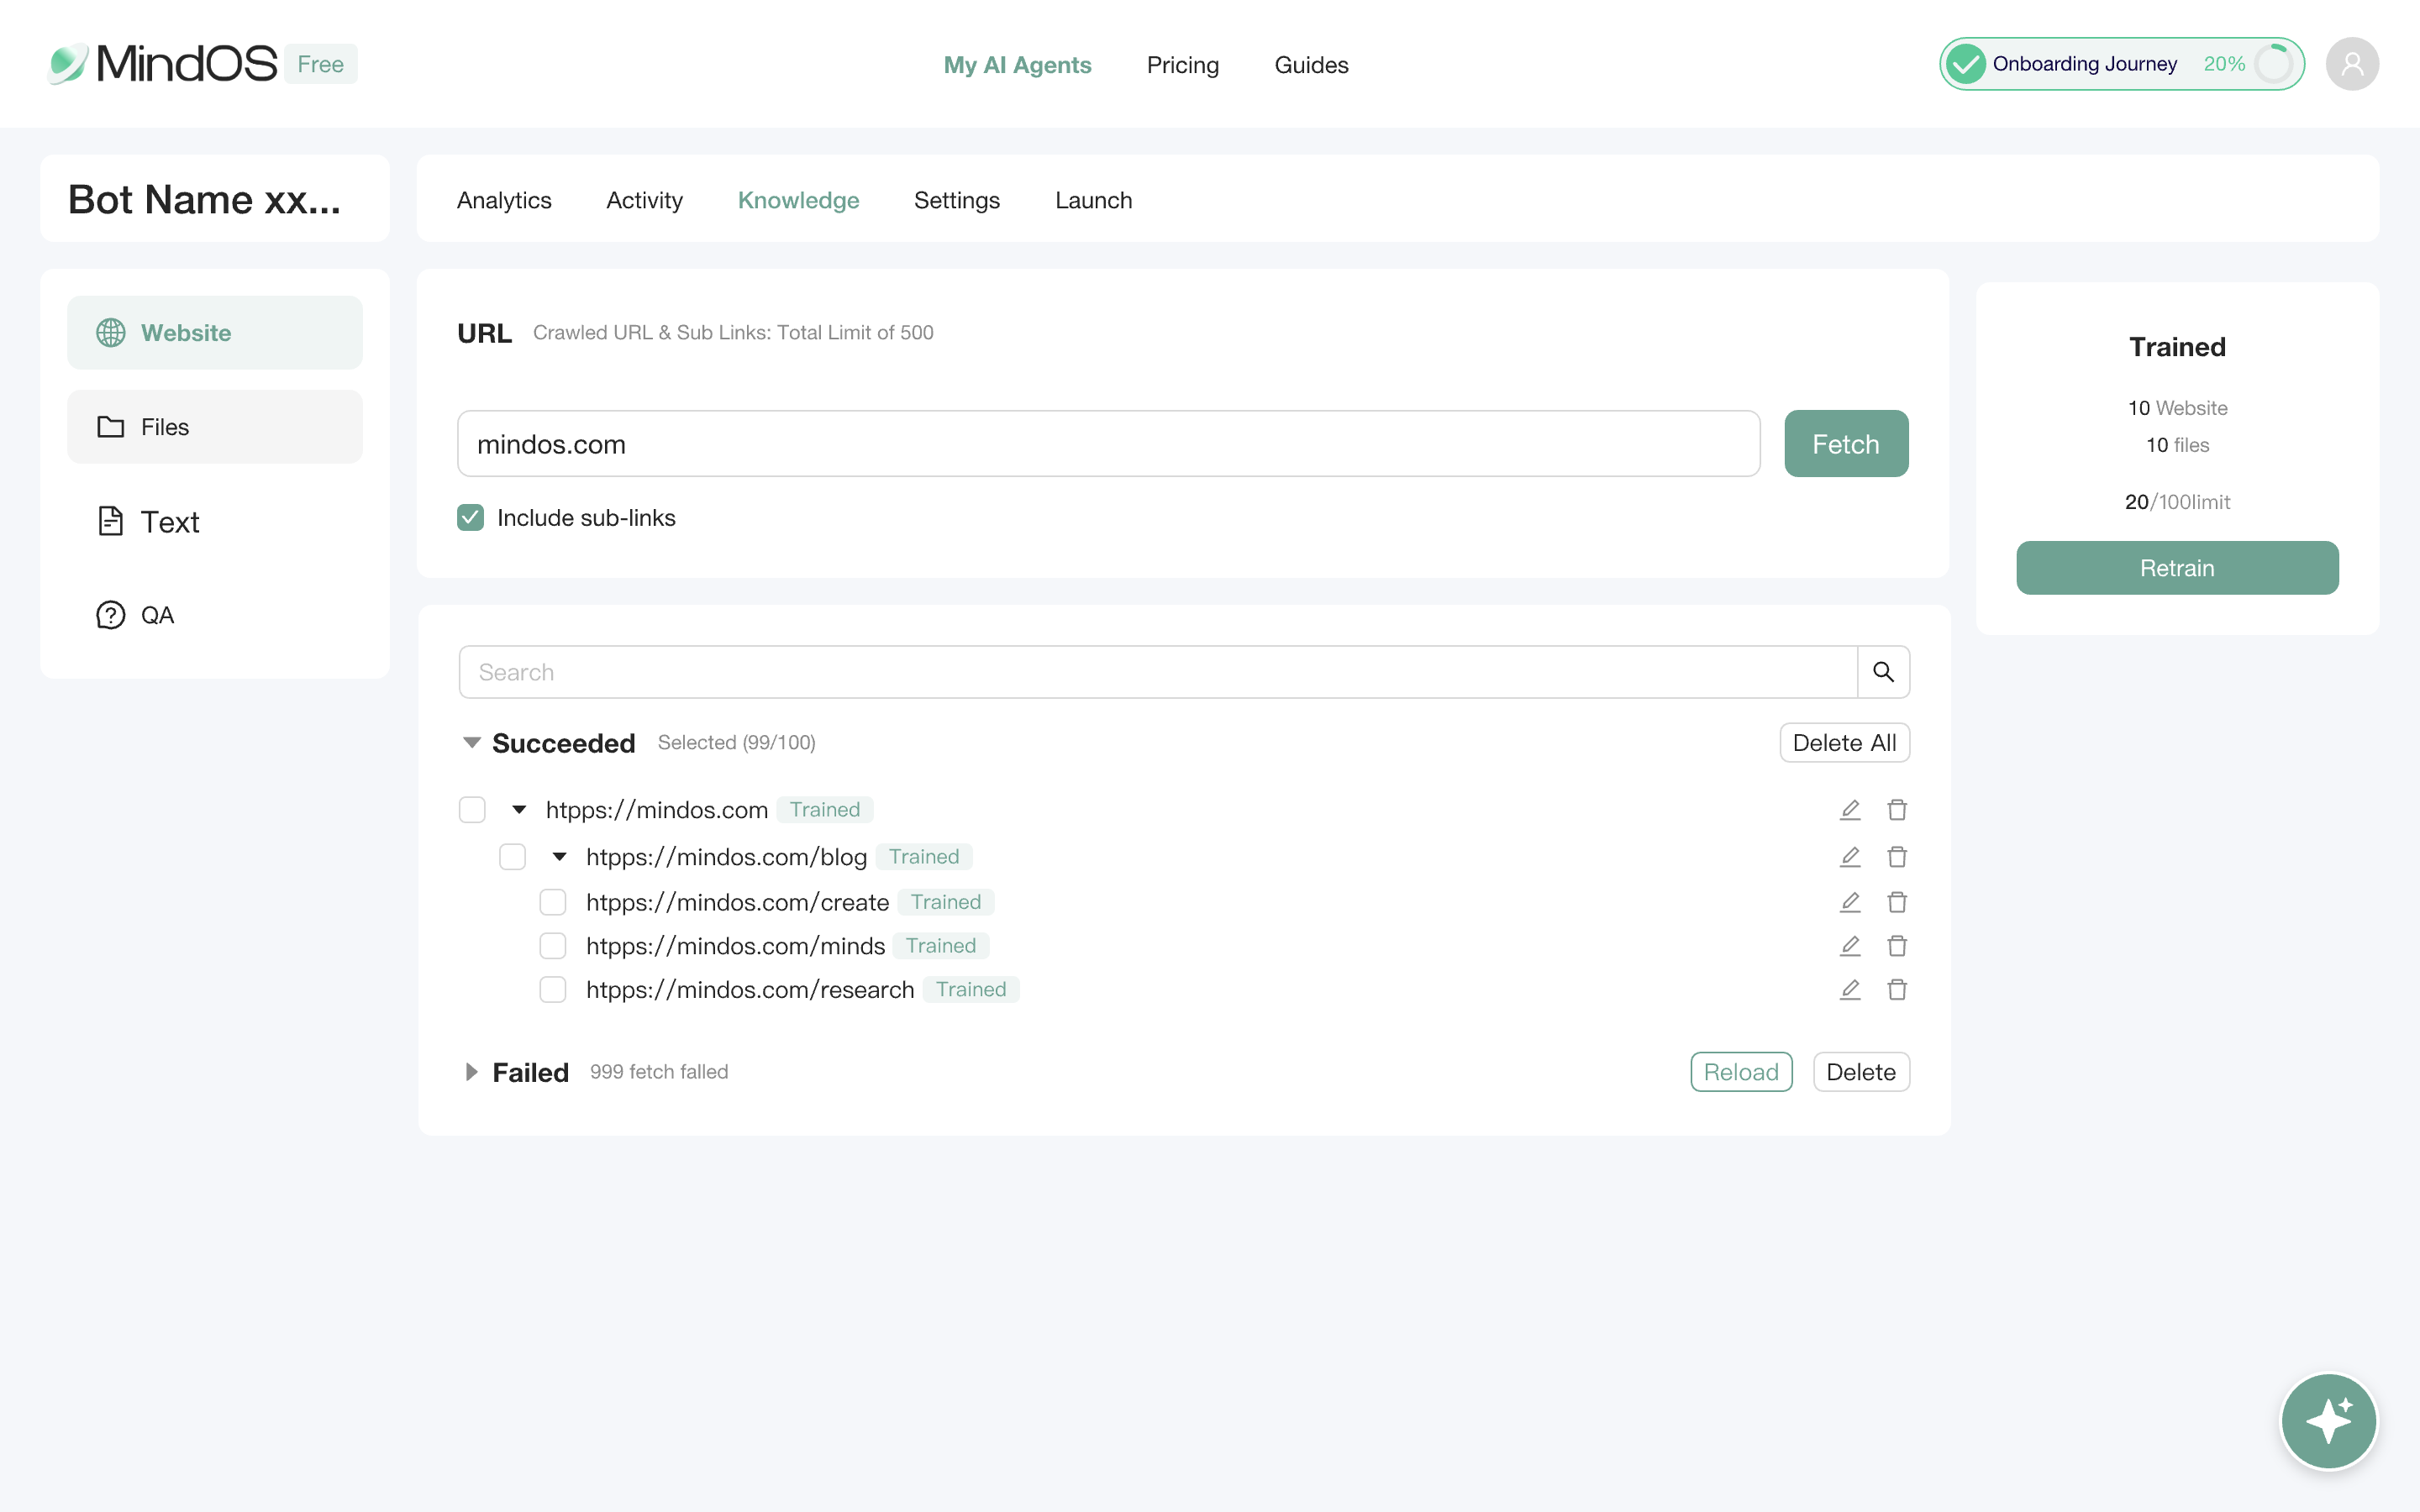The image size is (2420, 1512).
Task: Open the Launch tab
Action: tap(1093, 200)
